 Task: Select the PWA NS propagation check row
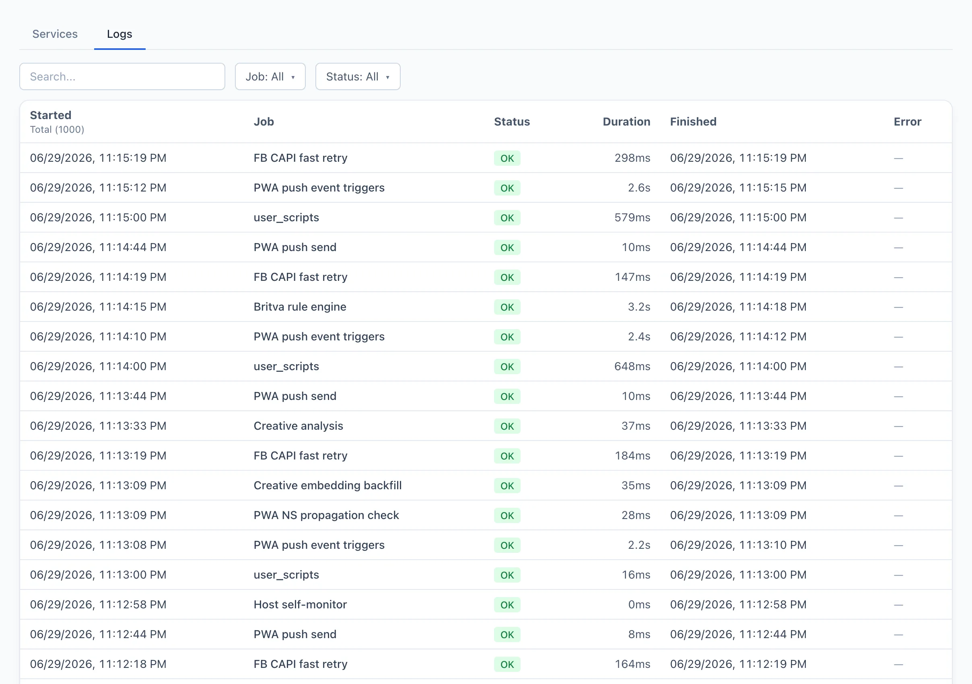click(486, 515)
